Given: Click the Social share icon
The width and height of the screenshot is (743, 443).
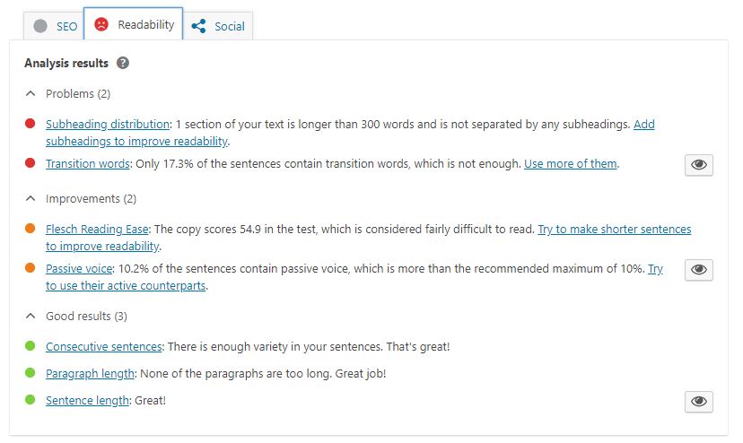Looking at the screenshot, I should click(x=199, y=26).
